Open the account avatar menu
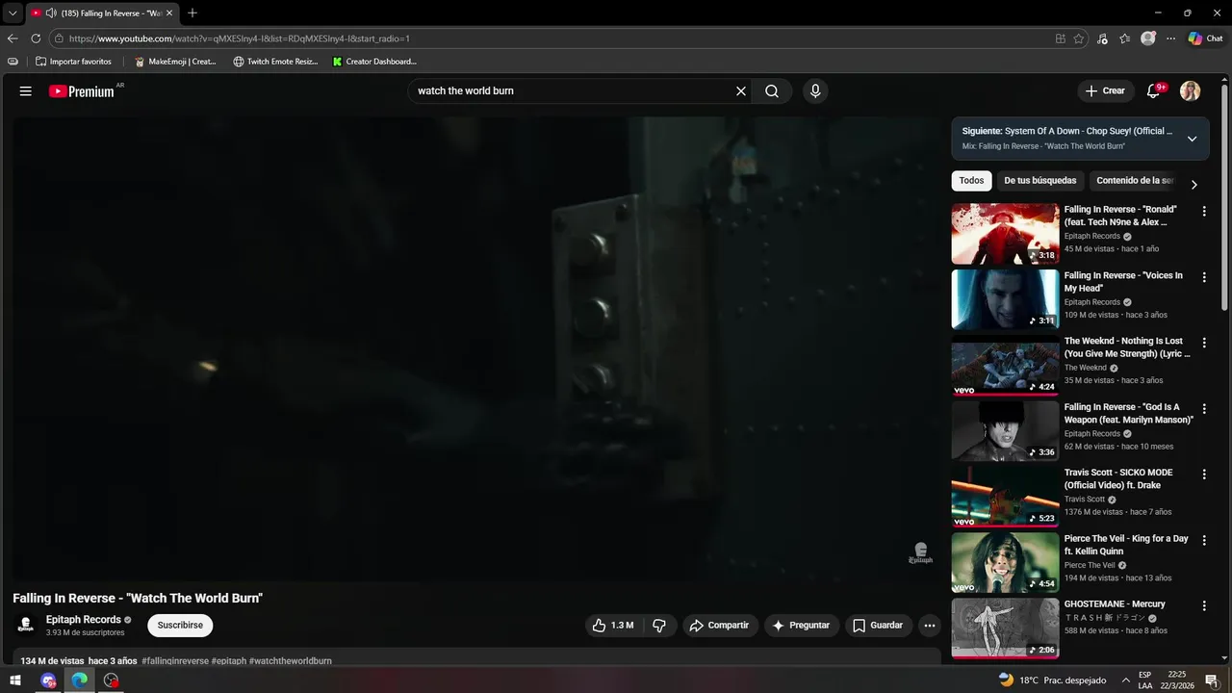The image size is (1232, 693). [x=1191, y=90]
